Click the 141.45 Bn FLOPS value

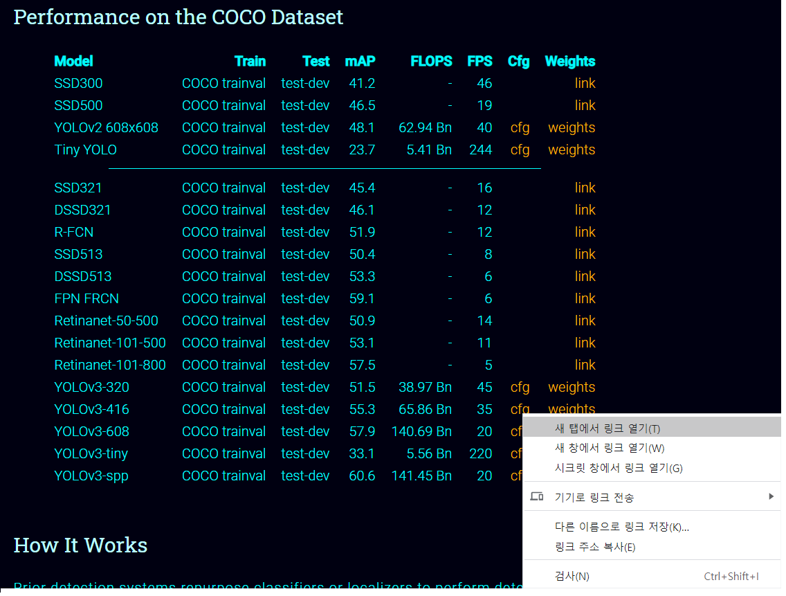click(421, 476)
